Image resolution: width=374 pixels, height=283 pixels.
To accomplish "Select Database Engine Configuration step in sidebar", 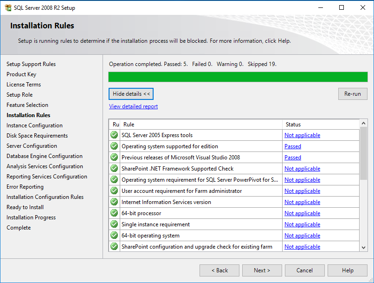I will click(x=45, y=156).
